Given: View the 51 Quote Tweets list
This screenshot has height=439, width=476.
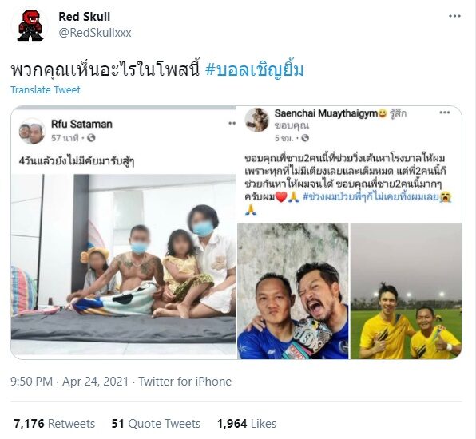Looking at the screenshot, I should [156, 424].
